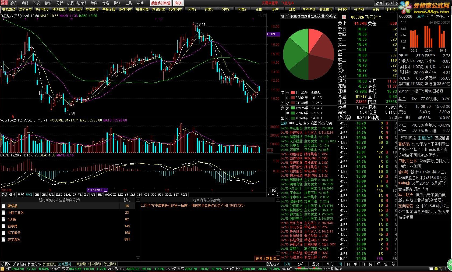
Task: Select the MACD indicator tab
Action: click(29, 195)
